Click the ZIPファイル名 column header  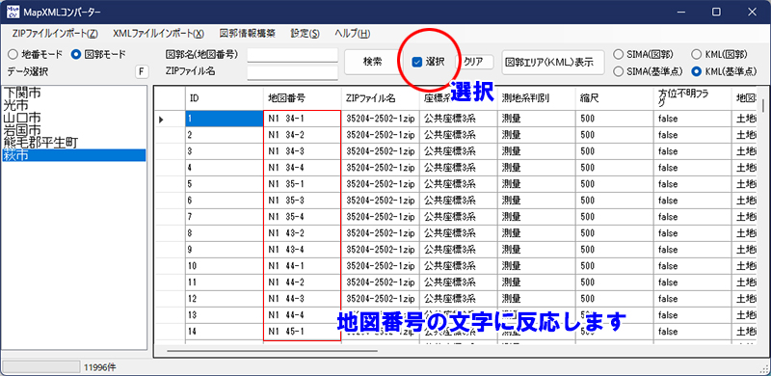[380, 98]
